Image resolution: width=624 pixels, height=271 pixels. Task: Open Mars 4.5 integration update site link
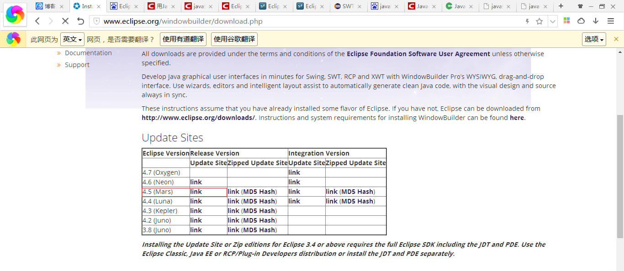[294, 192]
